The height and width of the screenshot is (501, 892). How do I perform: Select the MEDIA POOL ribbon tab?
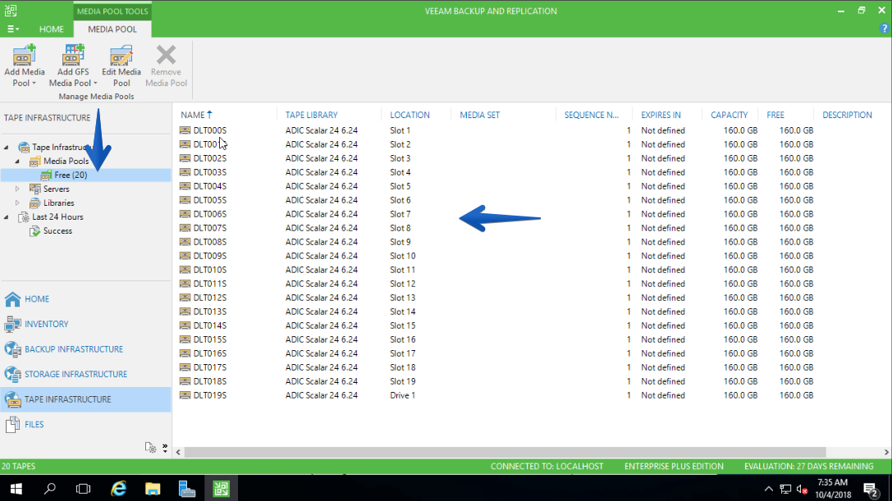(x=112, y=29)
